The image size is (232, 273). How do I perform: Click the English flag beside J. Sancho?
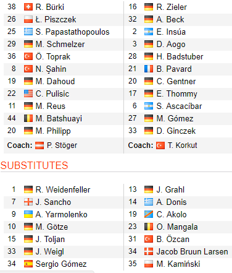click(x=28, y=202)
